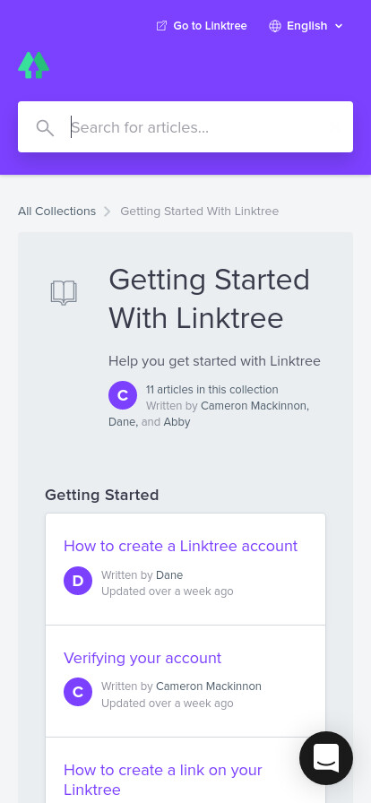This screenshot has width=371, height=803.
Task: Open How to create a link article
Action: tap(163, 780)
